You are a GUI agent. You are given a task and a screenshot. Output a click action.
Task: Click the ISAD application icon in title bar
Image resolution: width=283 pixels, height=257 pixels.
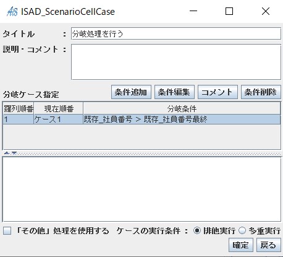(12, 11)
